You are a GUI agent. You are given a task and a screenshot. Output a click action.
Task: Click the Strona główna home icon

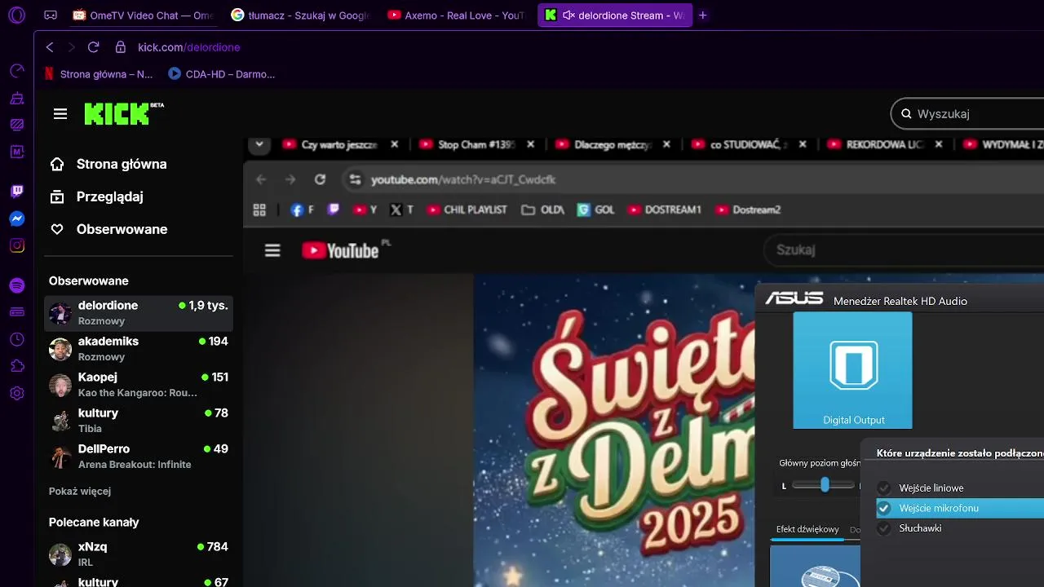pyautogui.click(x=57, y=164)
